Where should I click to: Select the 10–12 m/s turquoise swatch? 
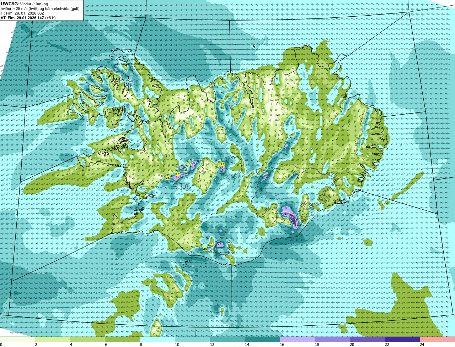click(x=193, y=339)
